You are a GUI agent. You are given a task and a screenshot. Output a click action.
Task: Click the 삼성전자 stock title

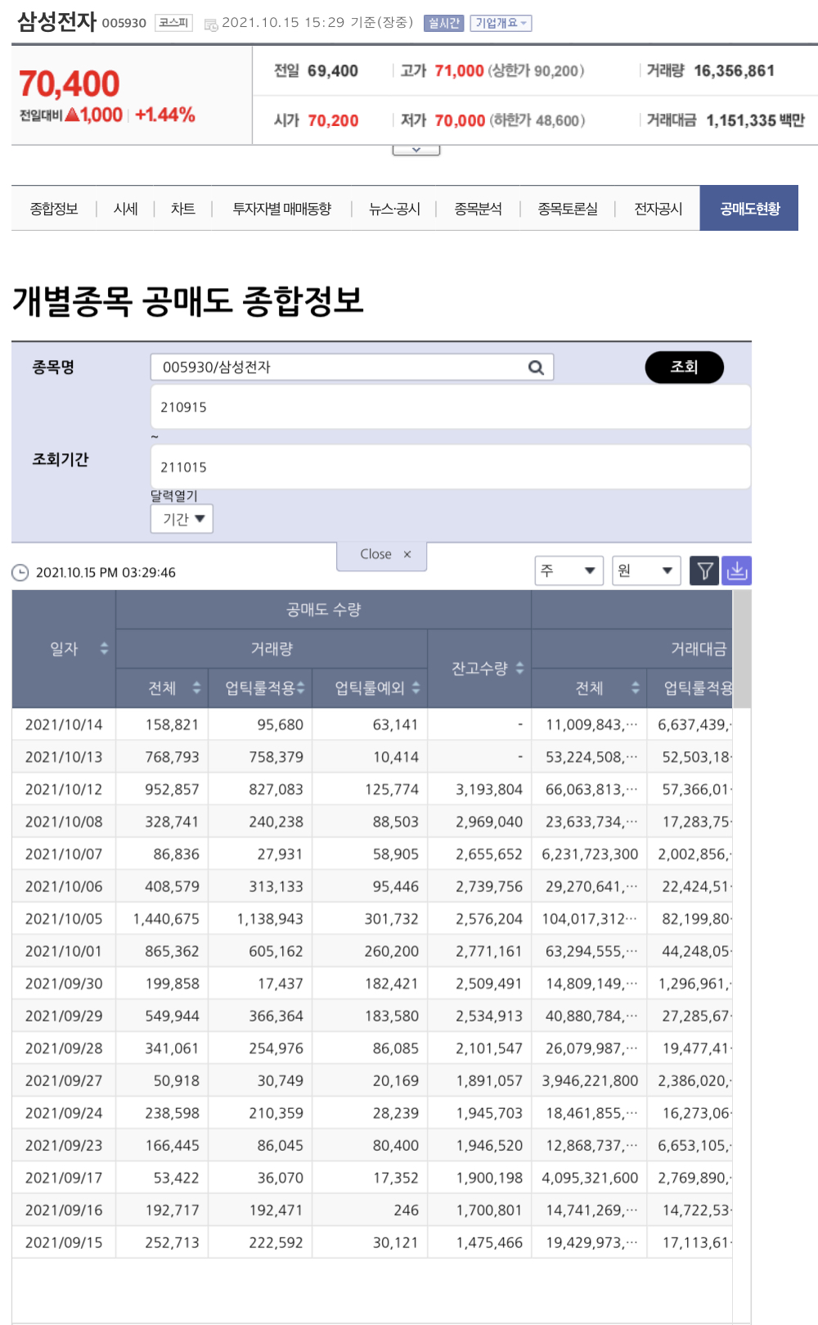tap(56, 21)
